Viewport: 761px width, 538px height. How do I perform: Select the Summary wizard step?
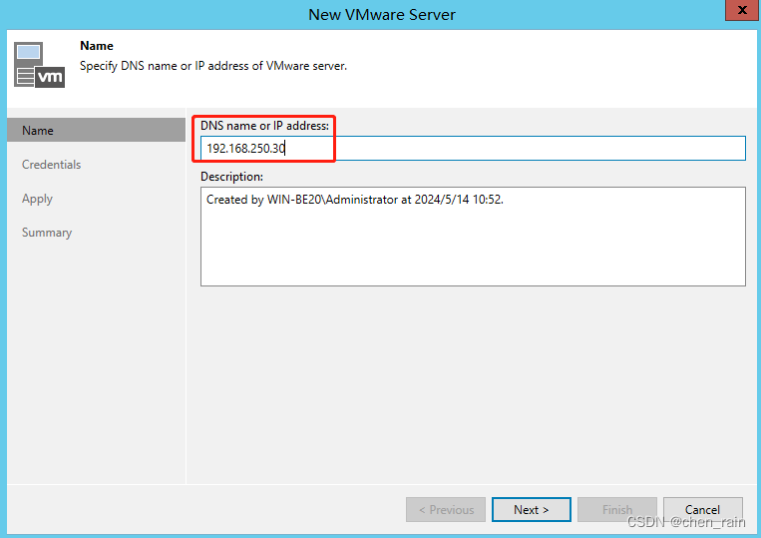[x=47, y=233]
